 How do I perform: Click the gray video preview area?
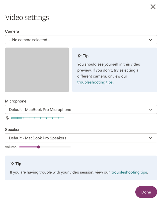click(x=37, y=70)
